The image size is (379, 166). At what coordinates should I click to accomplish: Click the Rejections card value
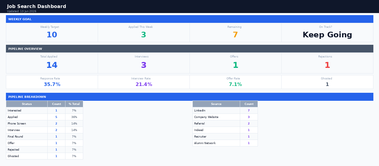pos(327,65)
